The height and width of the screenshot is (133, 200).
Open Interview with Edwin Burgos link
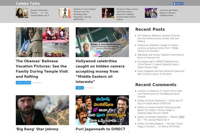[x=169, y=13]
